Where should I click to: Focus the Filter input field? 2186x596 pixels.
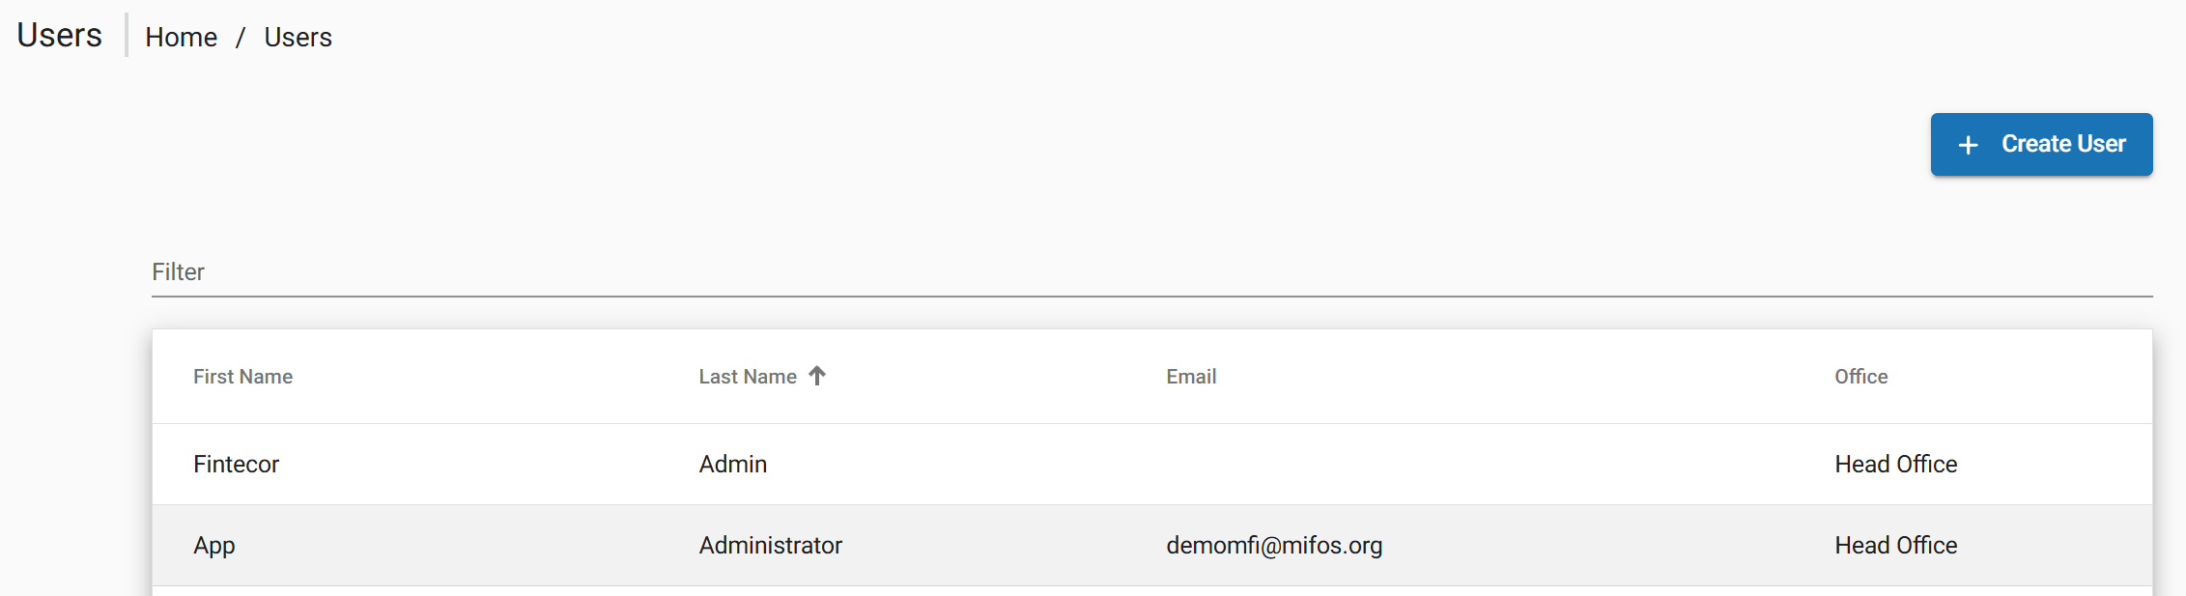(x=1151, y=272)
